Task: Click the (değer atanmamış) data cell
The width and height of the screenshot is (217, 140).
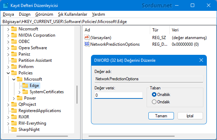Action: click(x=189, y=38)
